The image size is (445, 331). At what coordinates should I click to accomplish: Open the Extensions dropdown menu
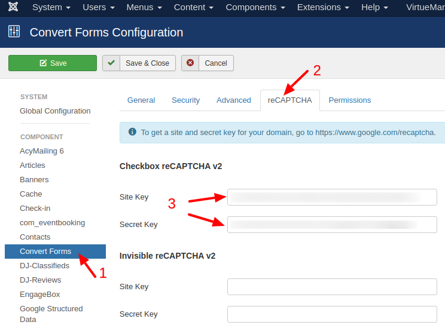coord(322,7)
